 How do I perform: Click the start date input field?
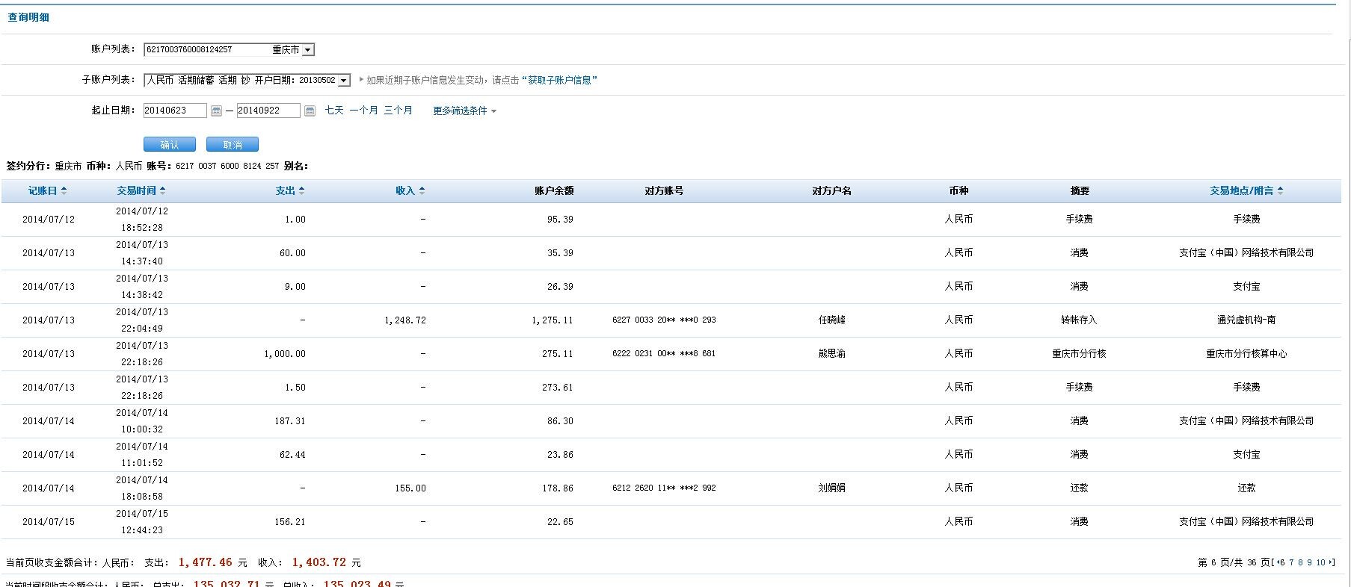pyautogui.click(x=175, y=111)
